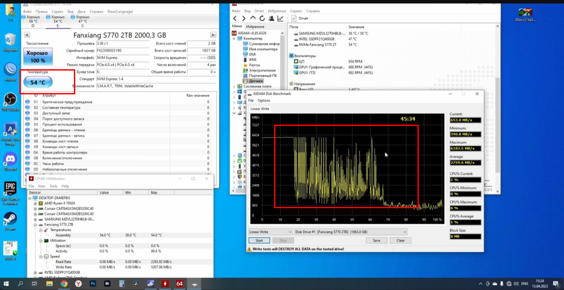Open Yandex Browser from the taskbar
564x290 pixels.
pos(78,284)
